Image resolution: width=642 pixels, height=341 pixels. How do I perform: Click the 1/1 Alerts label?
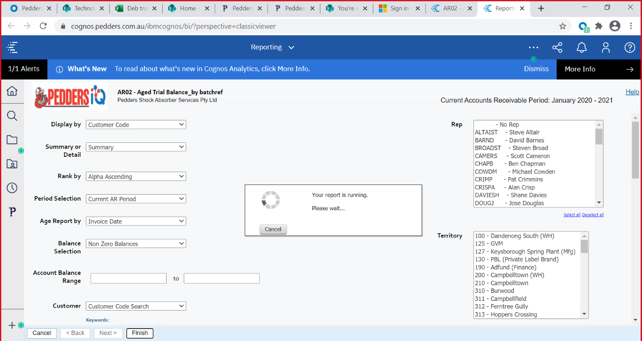tap(24, 69)
